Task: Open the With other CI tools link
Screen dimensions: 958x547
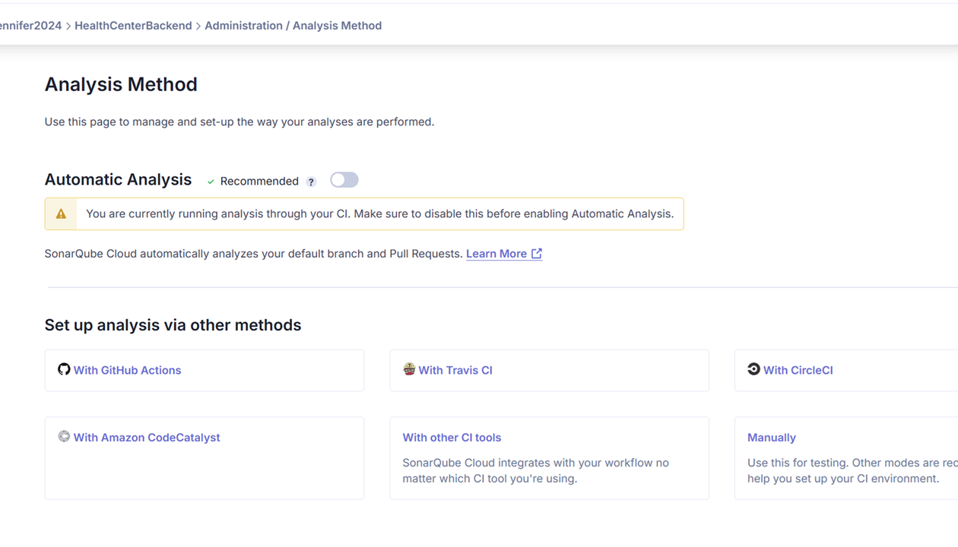Action: [452, 438]
